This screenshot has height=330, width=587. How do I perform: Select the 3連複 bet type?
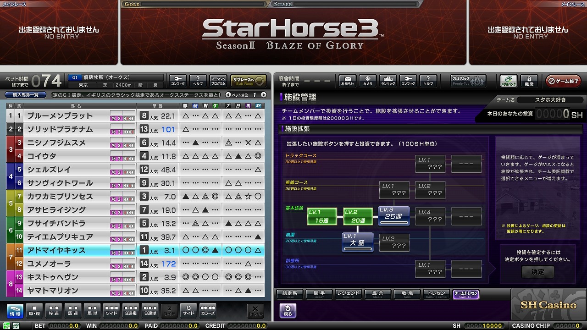131,311
